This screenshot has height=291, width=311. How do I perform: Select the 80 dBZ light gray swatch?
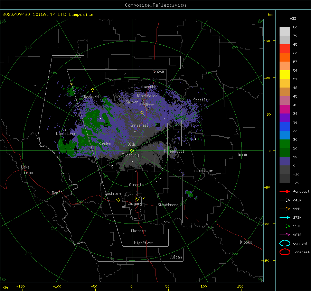(285, 31)
